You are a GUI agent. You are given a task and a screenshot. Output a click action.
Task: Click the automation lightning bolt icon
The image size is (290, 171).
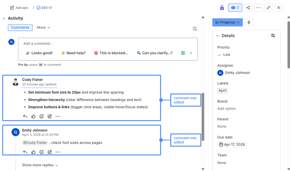click(249, 22)
